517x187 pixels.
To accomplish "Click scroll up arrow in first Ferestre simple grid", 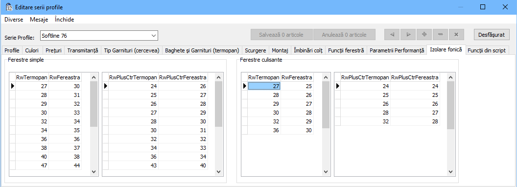I will pos(94,77).
